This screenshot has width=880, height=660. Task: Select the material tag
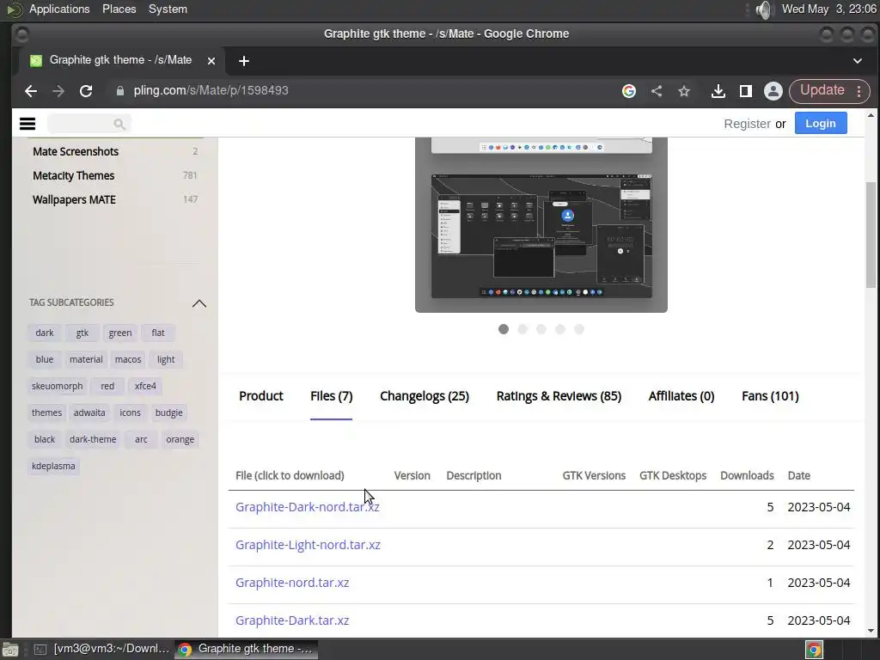(x=86, y=359)
